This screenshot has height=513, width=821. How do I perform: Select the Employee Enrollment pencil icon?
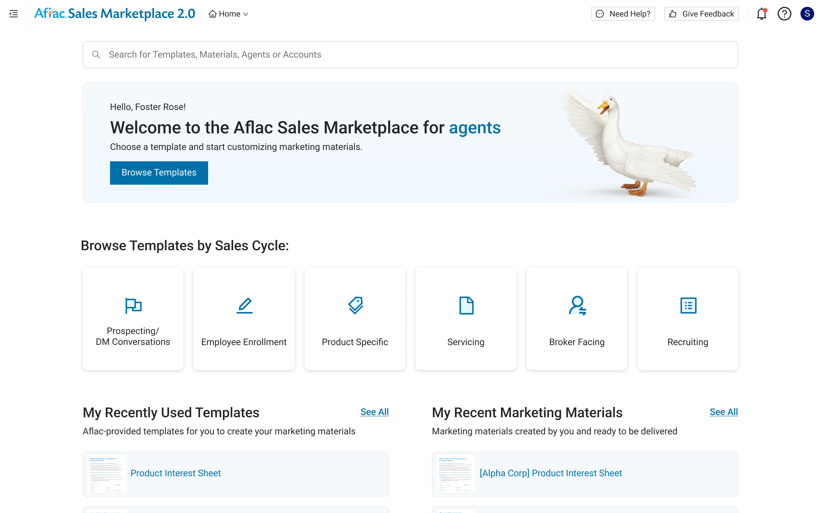244,305
